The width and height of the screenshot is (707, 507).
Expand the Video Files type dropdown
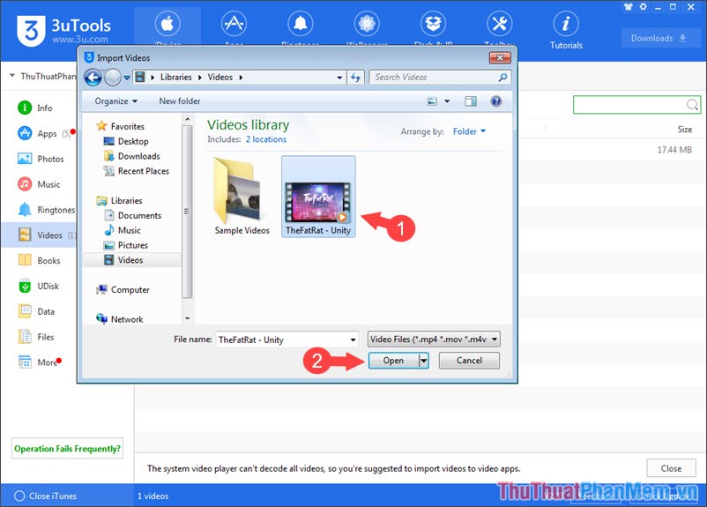tap(493, 339)
